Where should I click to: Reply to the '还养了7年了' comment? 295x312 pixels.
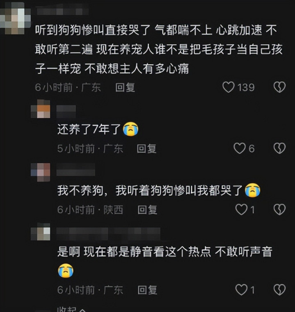147,149
